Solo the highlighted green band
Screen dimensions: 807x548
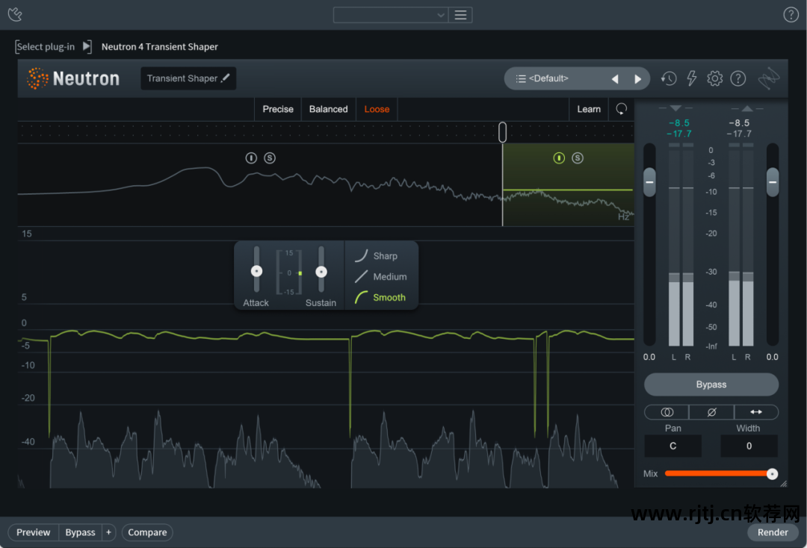(578, 158)
